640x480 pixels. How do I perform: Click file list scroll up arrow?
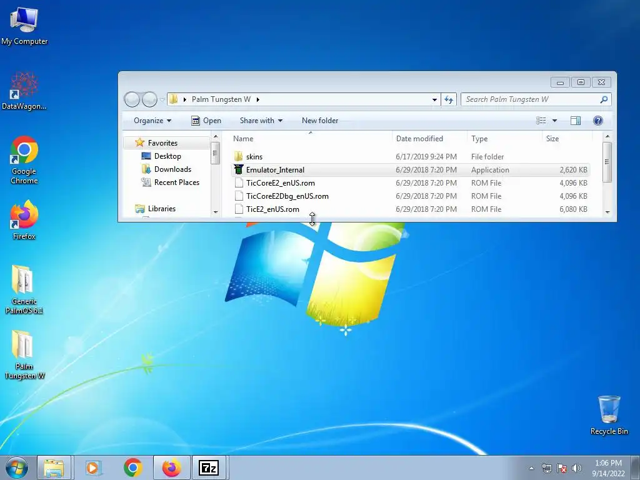point(607,136)
